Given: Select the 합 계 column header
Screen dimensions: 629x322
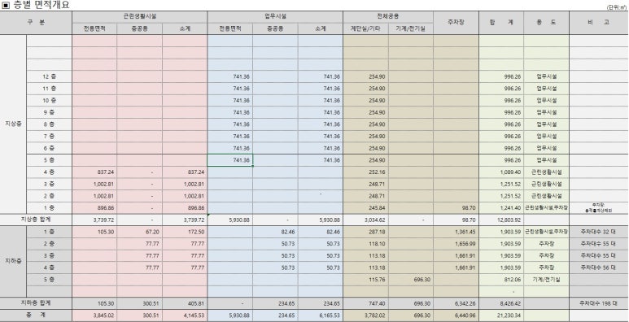Looking at the screenshot, I should pos(501,23).
